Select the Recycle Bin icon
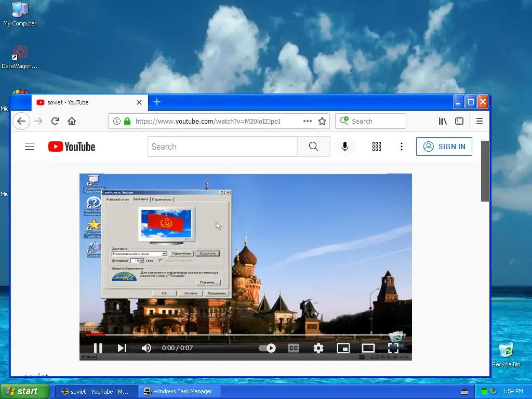This screenshot has width=532, height=399. [506, 354]
